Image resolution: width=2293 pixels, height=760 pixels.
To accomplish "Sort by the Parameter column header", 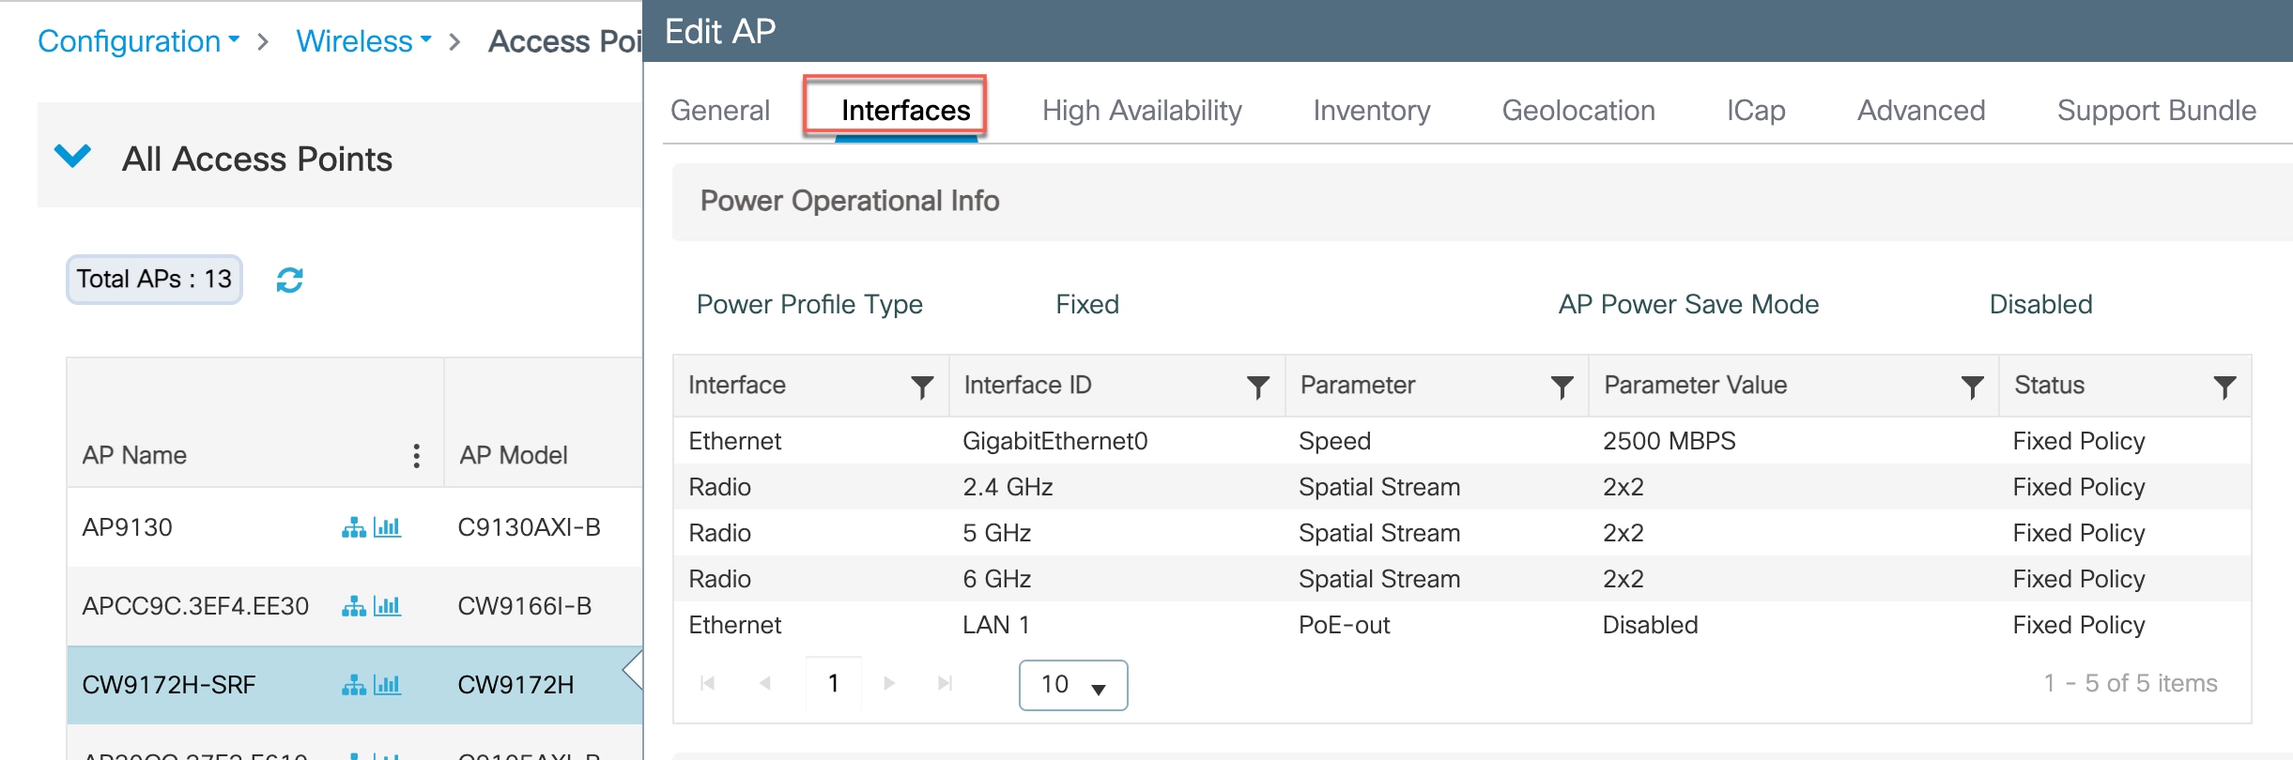I will point(1358,385).
